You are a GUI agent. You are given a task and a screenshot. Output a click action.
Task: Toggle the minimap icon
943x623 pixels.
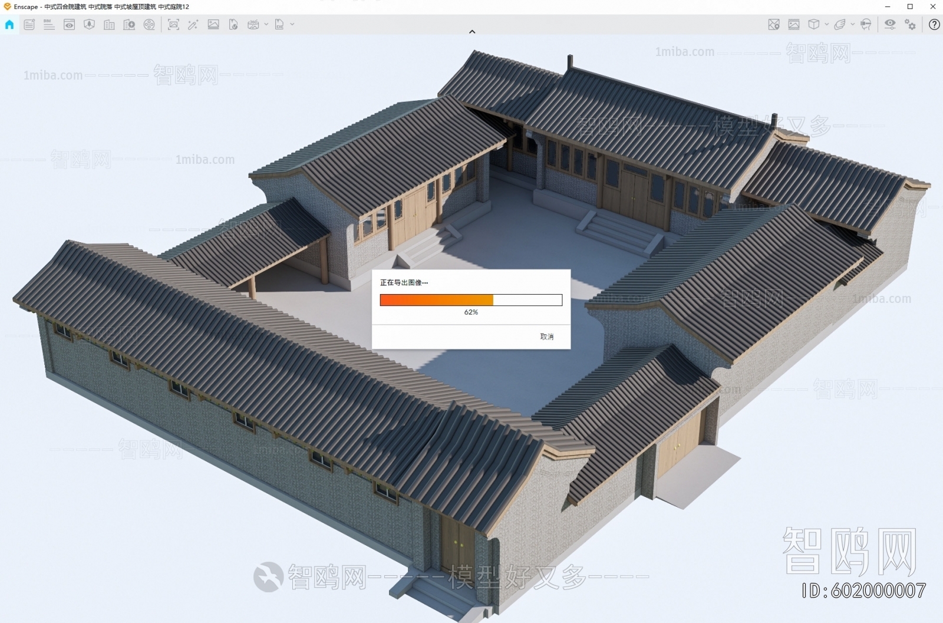774,25
